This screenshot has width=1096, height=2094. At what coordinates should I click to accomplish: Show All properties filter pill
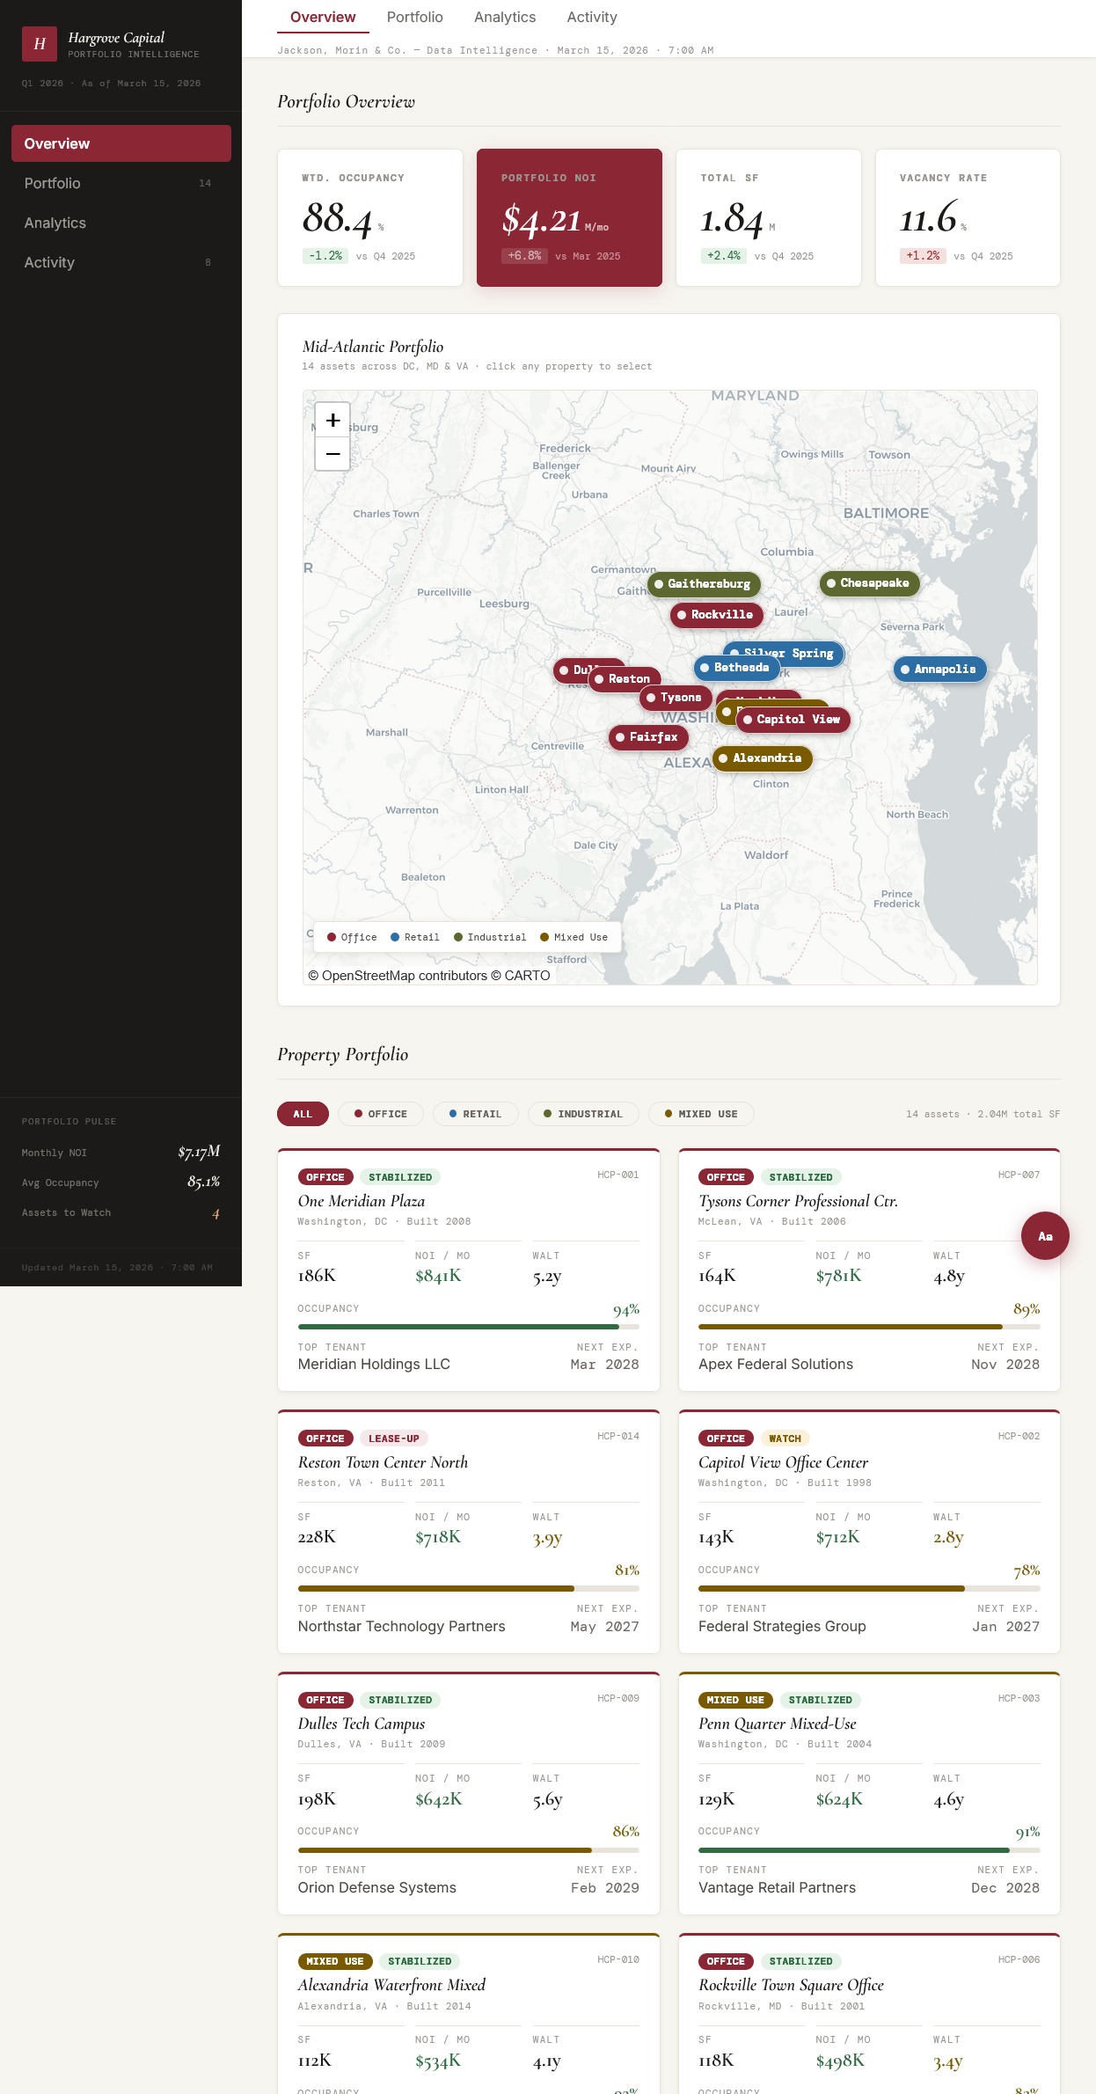point(303,1114)
